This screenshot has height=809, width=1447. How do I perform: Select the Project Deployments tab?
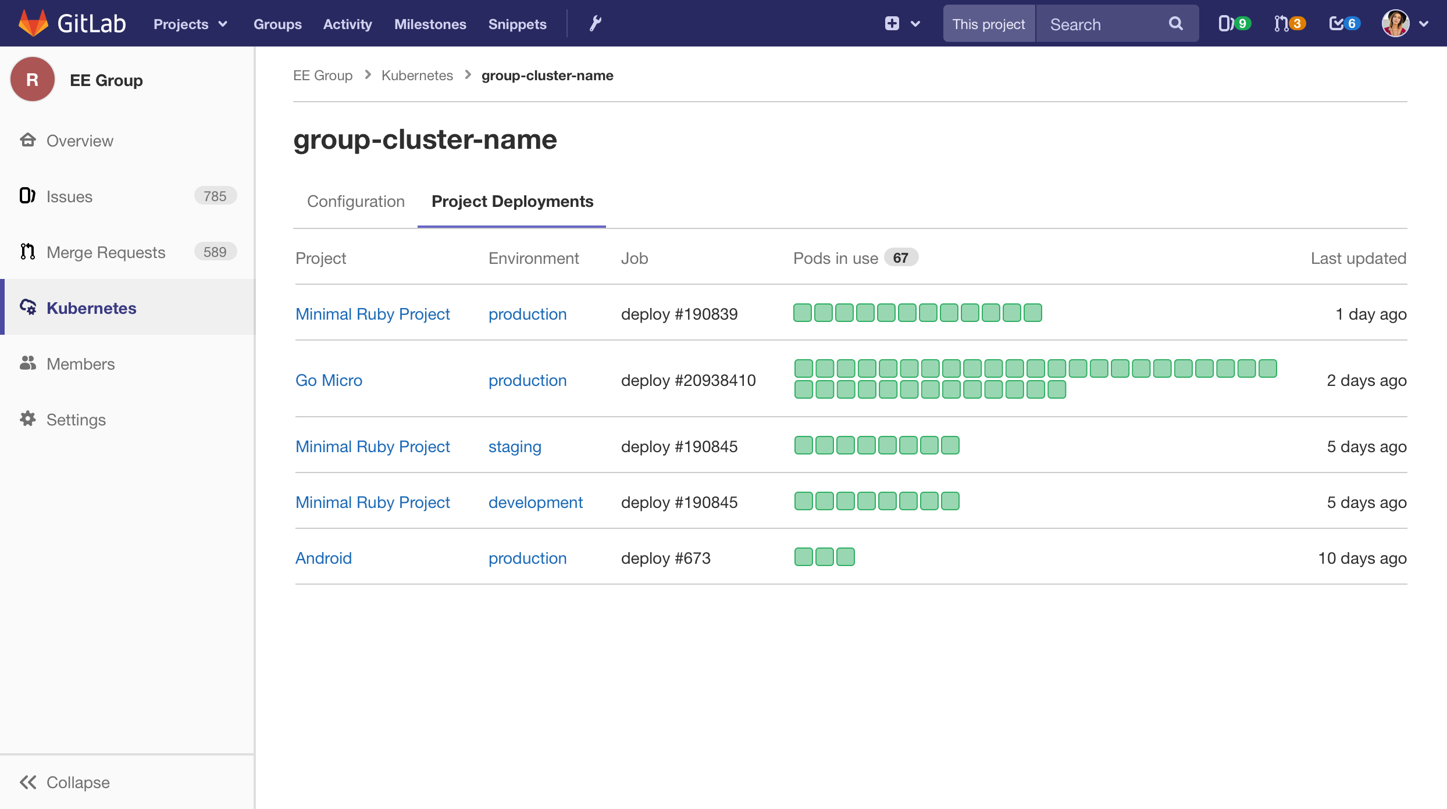(x=512, y=201)
